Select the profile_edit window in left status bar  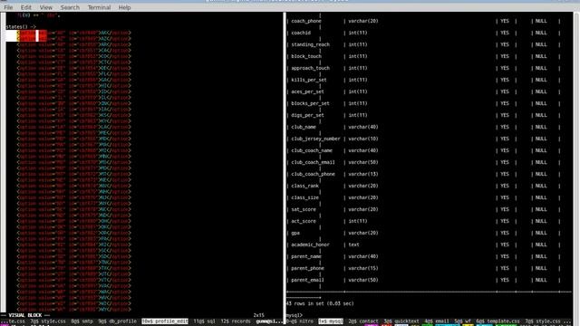165,321
